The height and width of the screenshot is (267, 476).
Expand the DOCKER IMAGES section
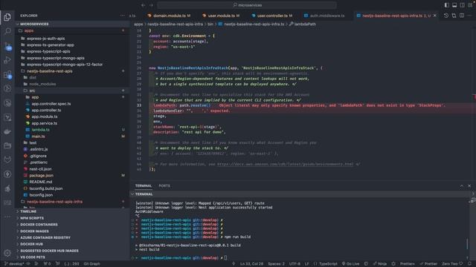pyautogui.click(x=72, y=231)
